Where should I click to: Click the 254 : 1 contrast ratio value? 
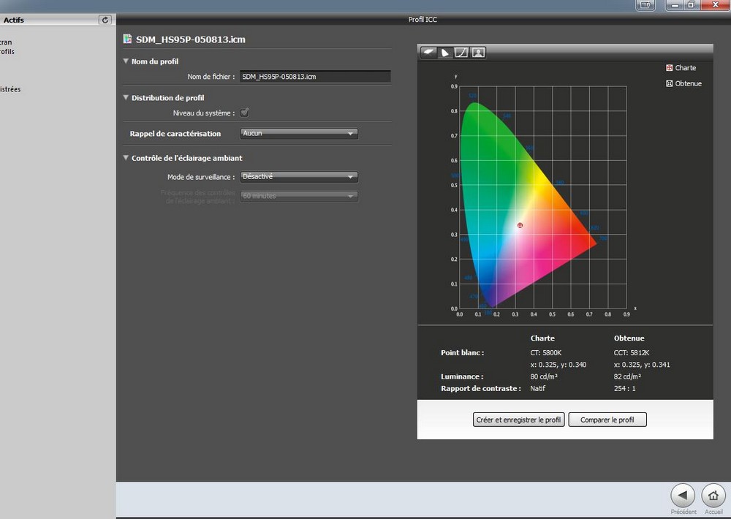point(624,388)
